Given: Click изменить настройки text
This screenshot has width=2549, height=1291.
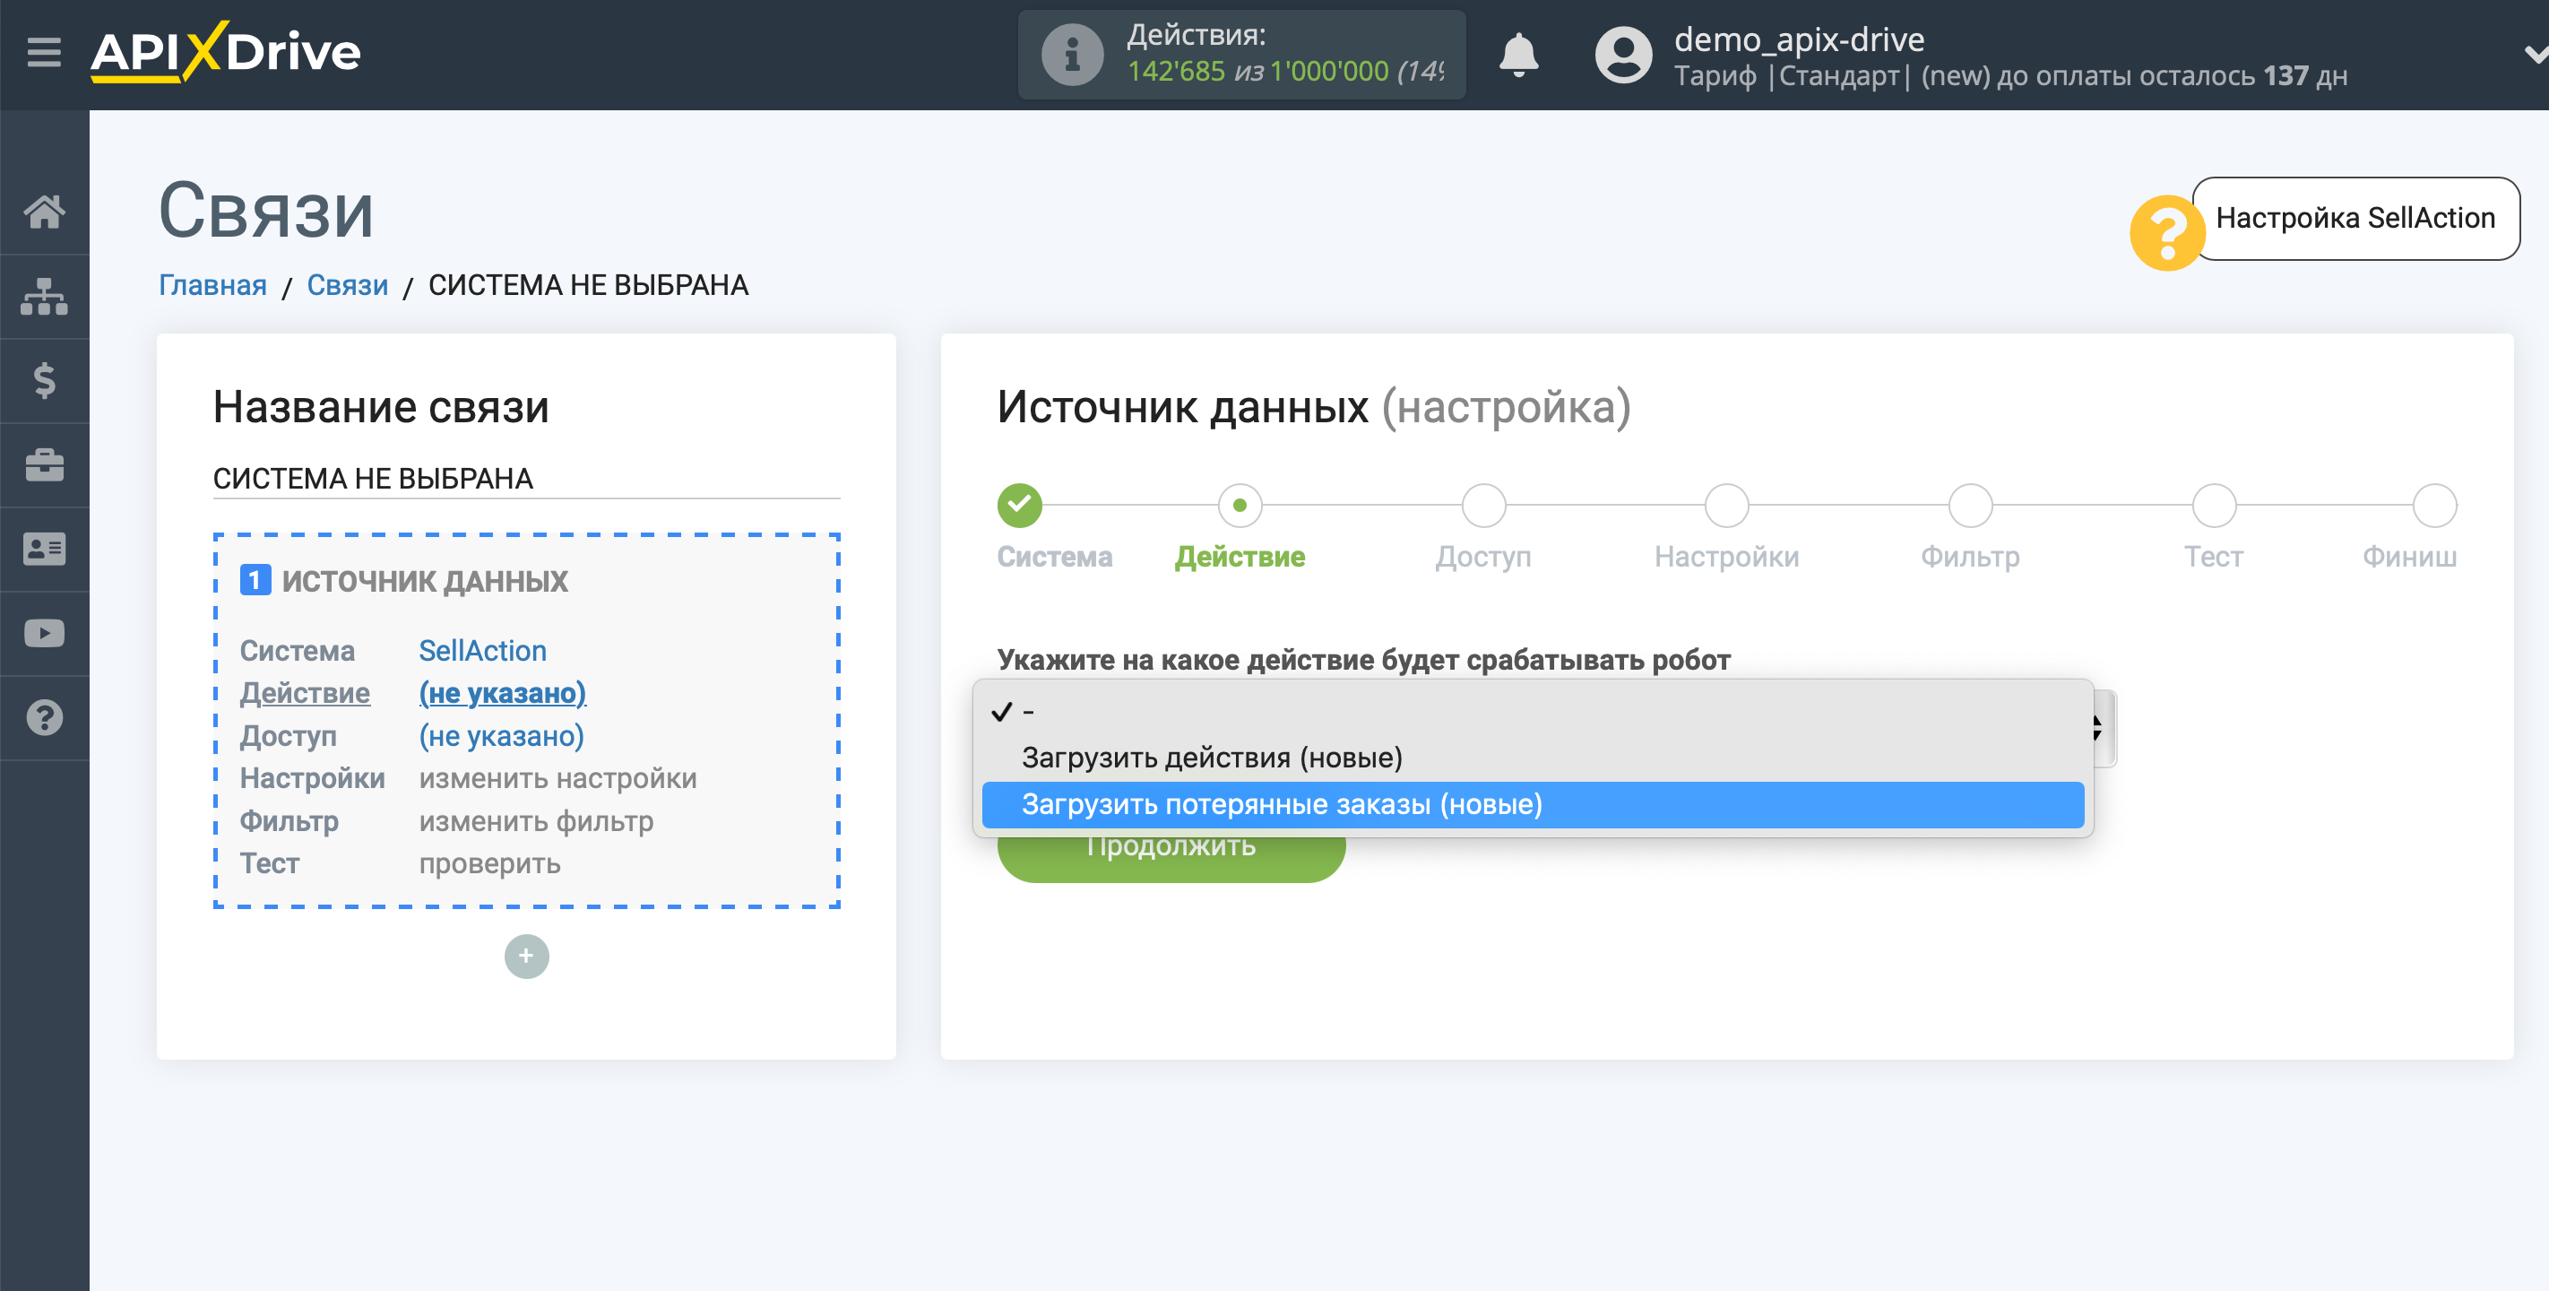Looking at the screenshot, I should click(x=557, y=778).
